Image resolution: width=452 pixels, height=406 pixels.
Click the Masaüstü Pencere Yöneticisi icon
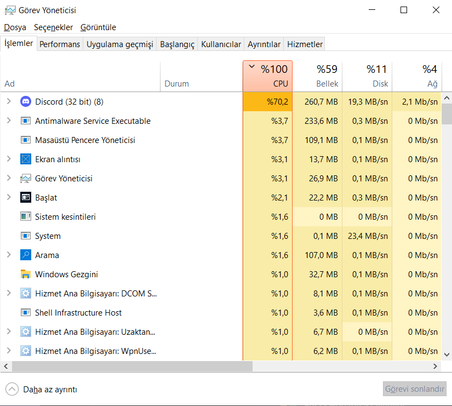(26, 140)
